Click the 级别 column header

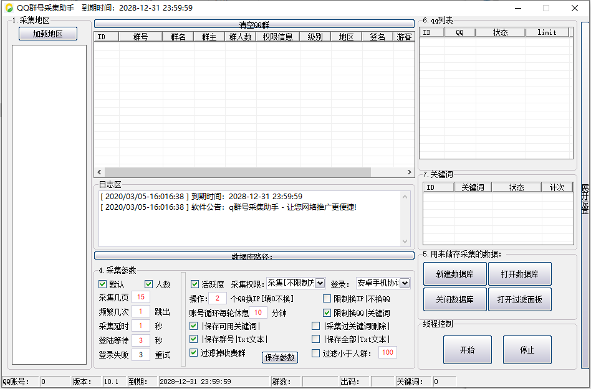point(315,37)
